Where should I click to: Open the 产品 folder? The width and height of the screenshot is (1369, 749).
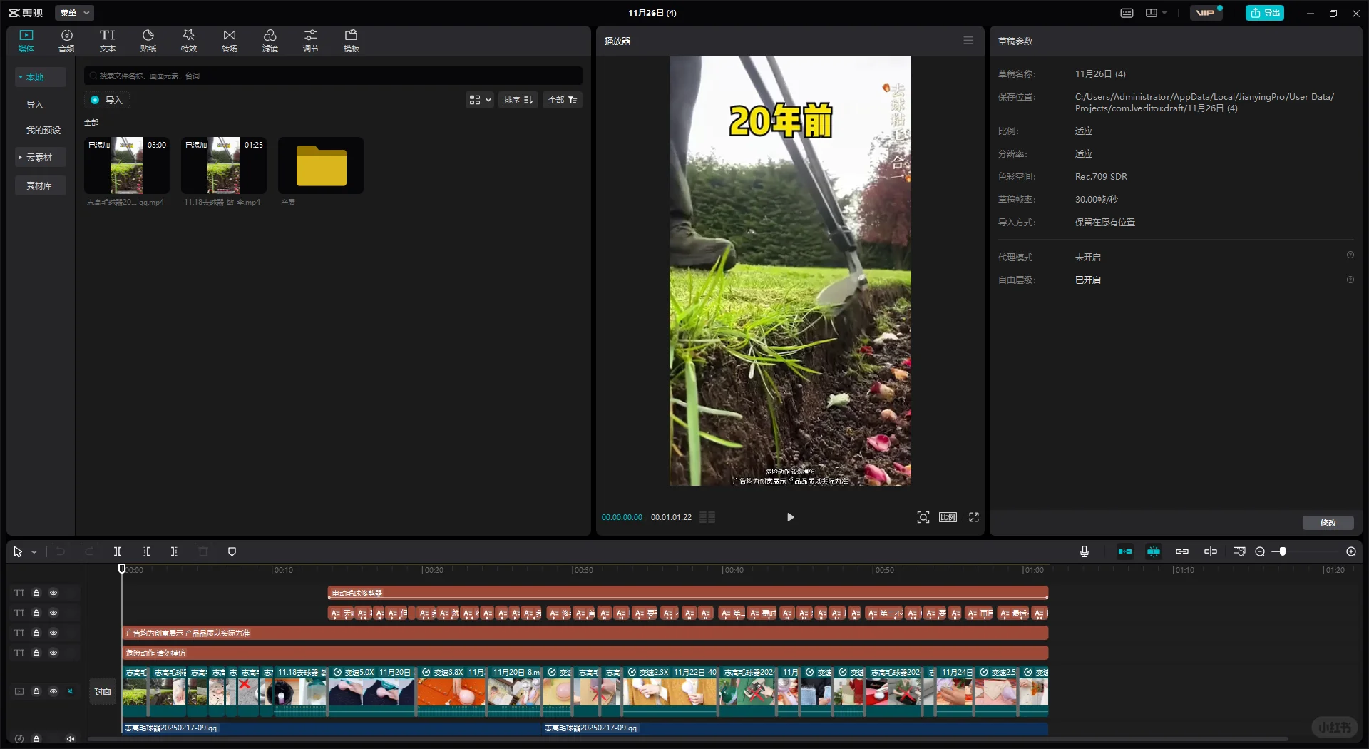(x=321, y=165)
